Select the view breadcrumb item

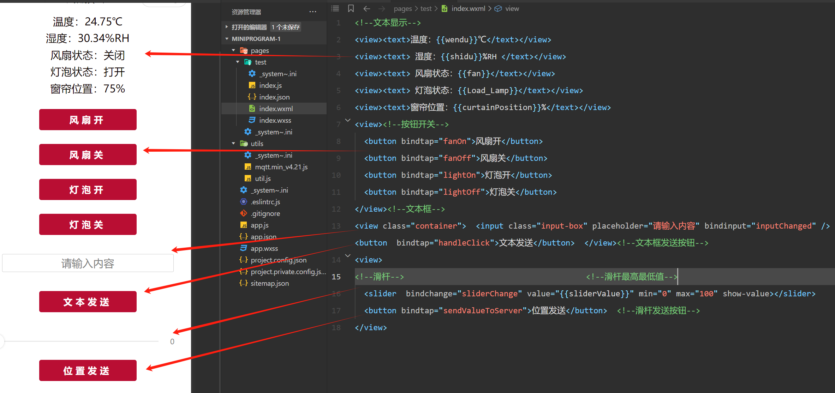pyautogui.click(x=512, y=8)
